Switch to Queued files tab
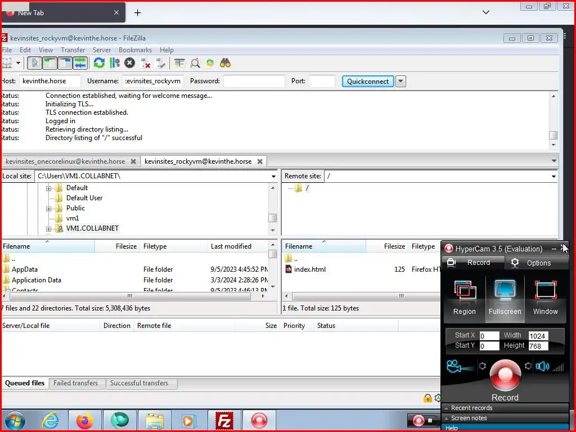The height and width of the screenshot is (432, 576). pyautogui.click(x=25, y=383)
